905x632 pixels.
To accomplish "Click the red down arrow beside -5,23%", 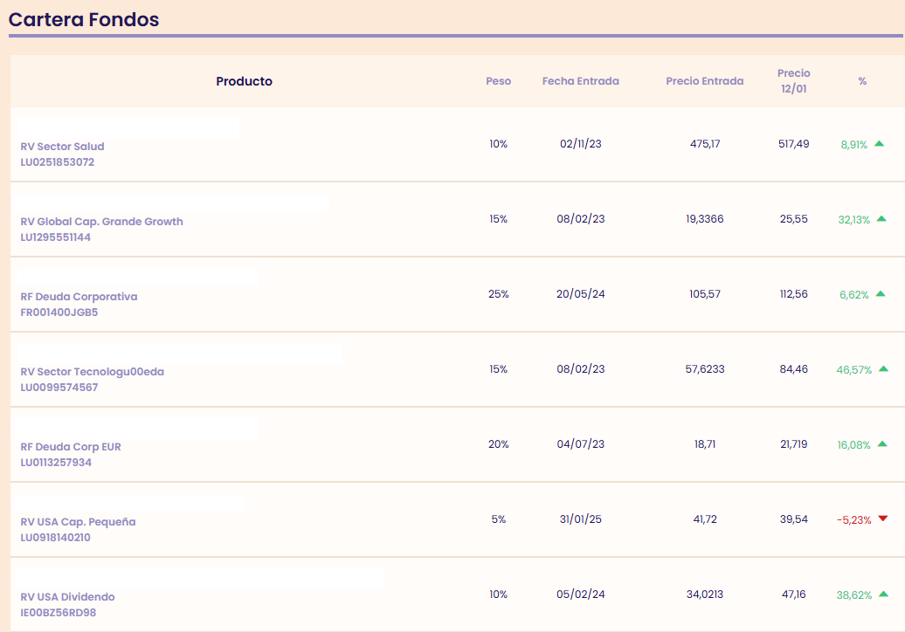I will (x=882, y=519).
